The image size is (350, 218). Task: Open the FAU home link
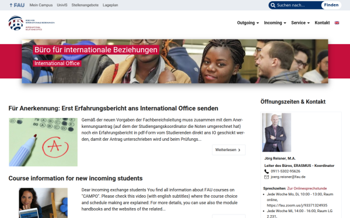point(17,5)
